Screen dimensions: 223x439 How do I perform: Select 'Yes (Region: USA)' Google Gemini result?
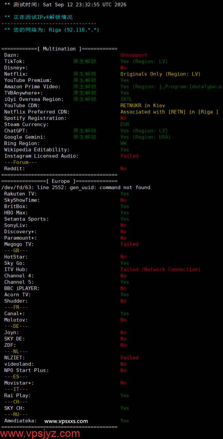[145, 137]
